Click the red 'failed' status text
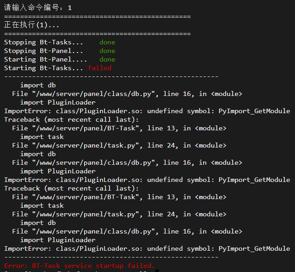This screenshot has height=272, width=295. click(100, 68)
